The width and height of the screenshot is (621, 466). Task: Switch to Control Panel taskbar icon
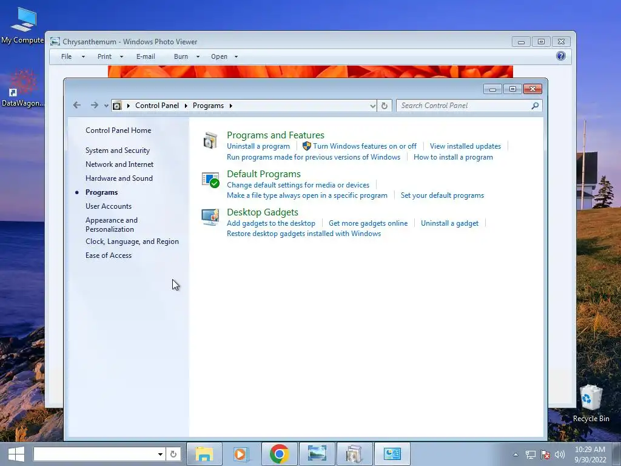tap(392, 454)
